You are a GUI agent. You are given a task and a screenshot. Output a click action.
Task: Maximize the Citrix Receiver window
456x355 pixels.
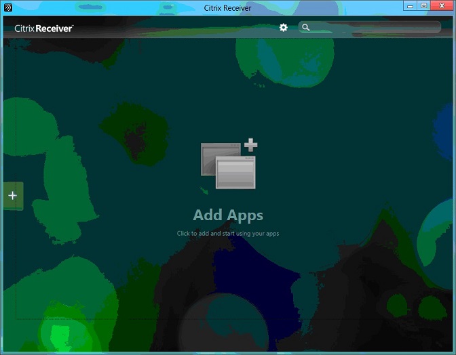point(423,6)
